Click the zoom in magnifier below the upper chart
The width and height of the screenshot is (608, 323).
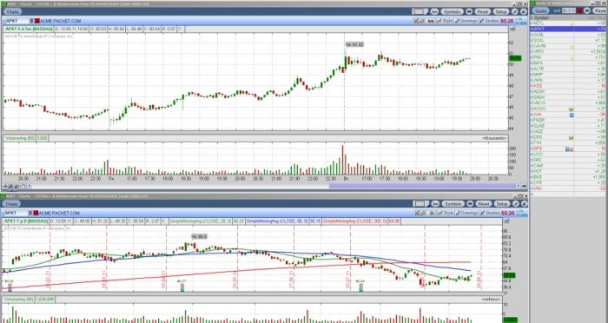tap(10, 186)
